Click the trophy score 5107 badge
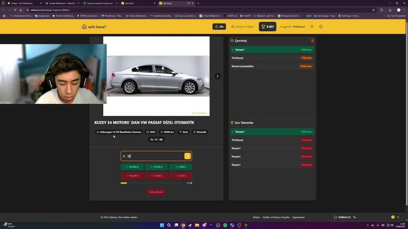Viewport: 408px width, 229px height. click(267, 27)
